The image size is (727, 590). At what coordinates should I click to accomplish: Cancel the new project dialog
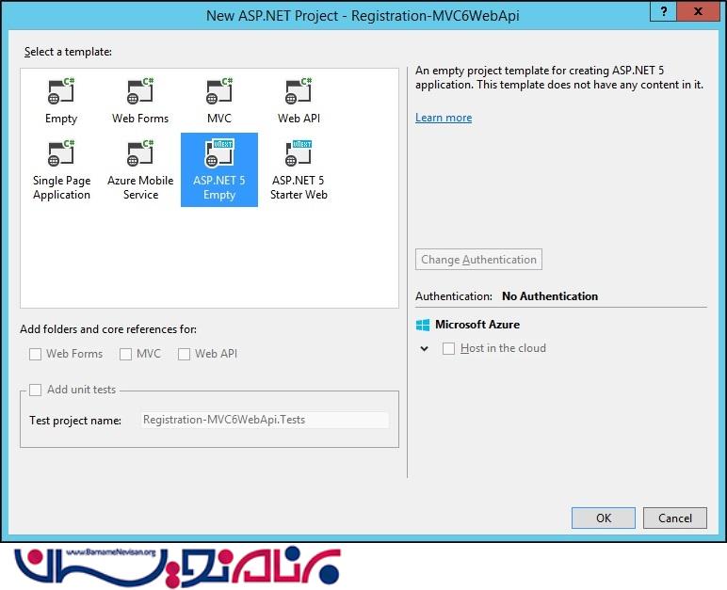(675, 518)
